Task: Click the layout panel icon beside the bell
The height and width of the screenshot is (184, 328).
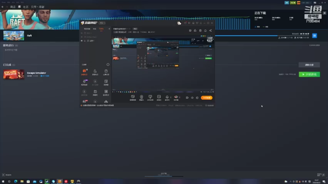Action: (x=200, y=31)
